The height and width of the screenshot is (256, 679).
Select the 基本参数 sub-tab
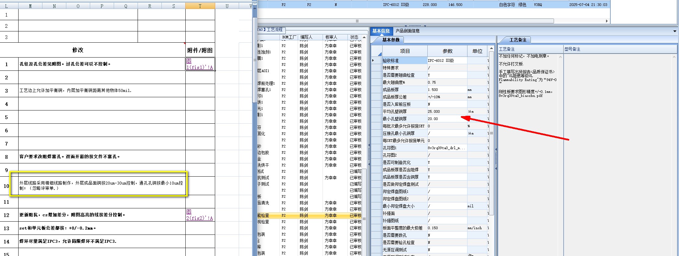coord(391,40)
